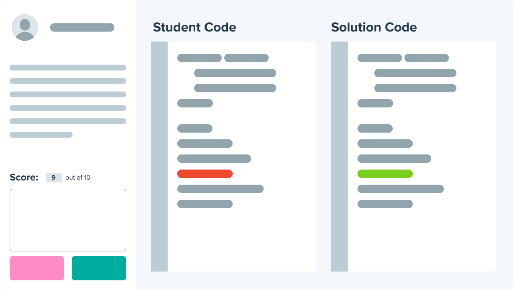The height and width of the screenshot is (290, 513).
Task: Select the score field showing 9
Action: click(x=54, y=178)
